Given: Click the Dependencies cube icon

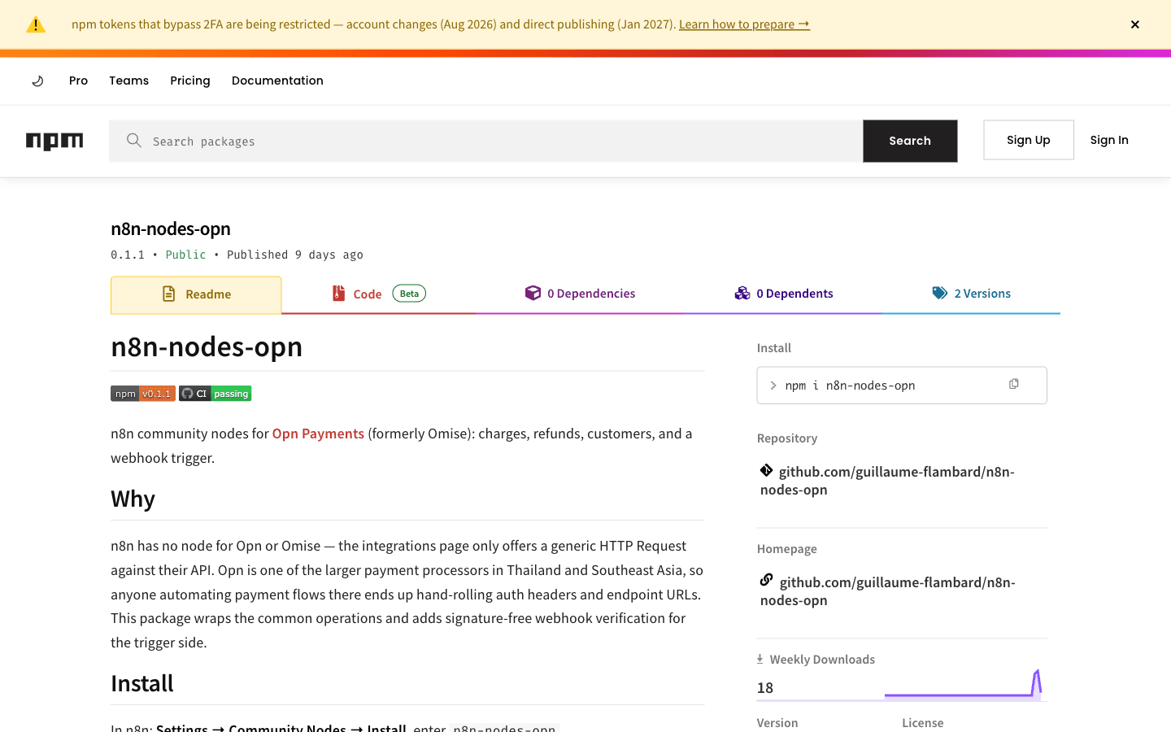Looking at the screenshot, I should tap(533, 293).
